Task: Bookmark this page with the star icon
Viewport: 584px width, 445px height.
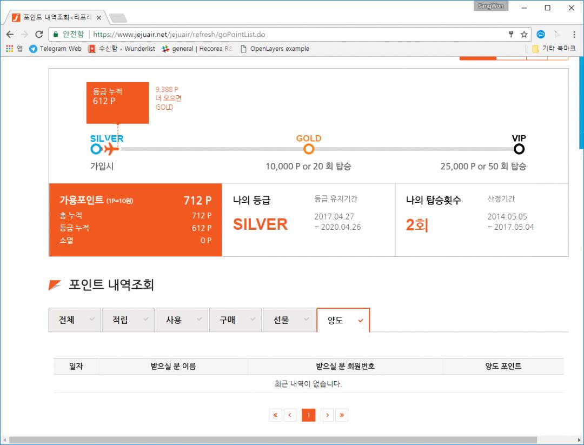Action: pos(524,34)
